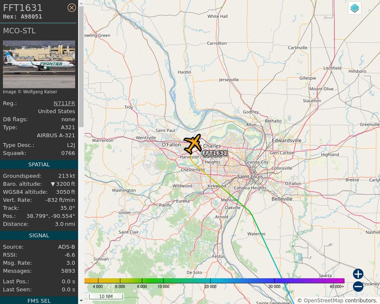Open the Frontier aircraft photo thumbnail
380x304 pixels.
point(39,64)
